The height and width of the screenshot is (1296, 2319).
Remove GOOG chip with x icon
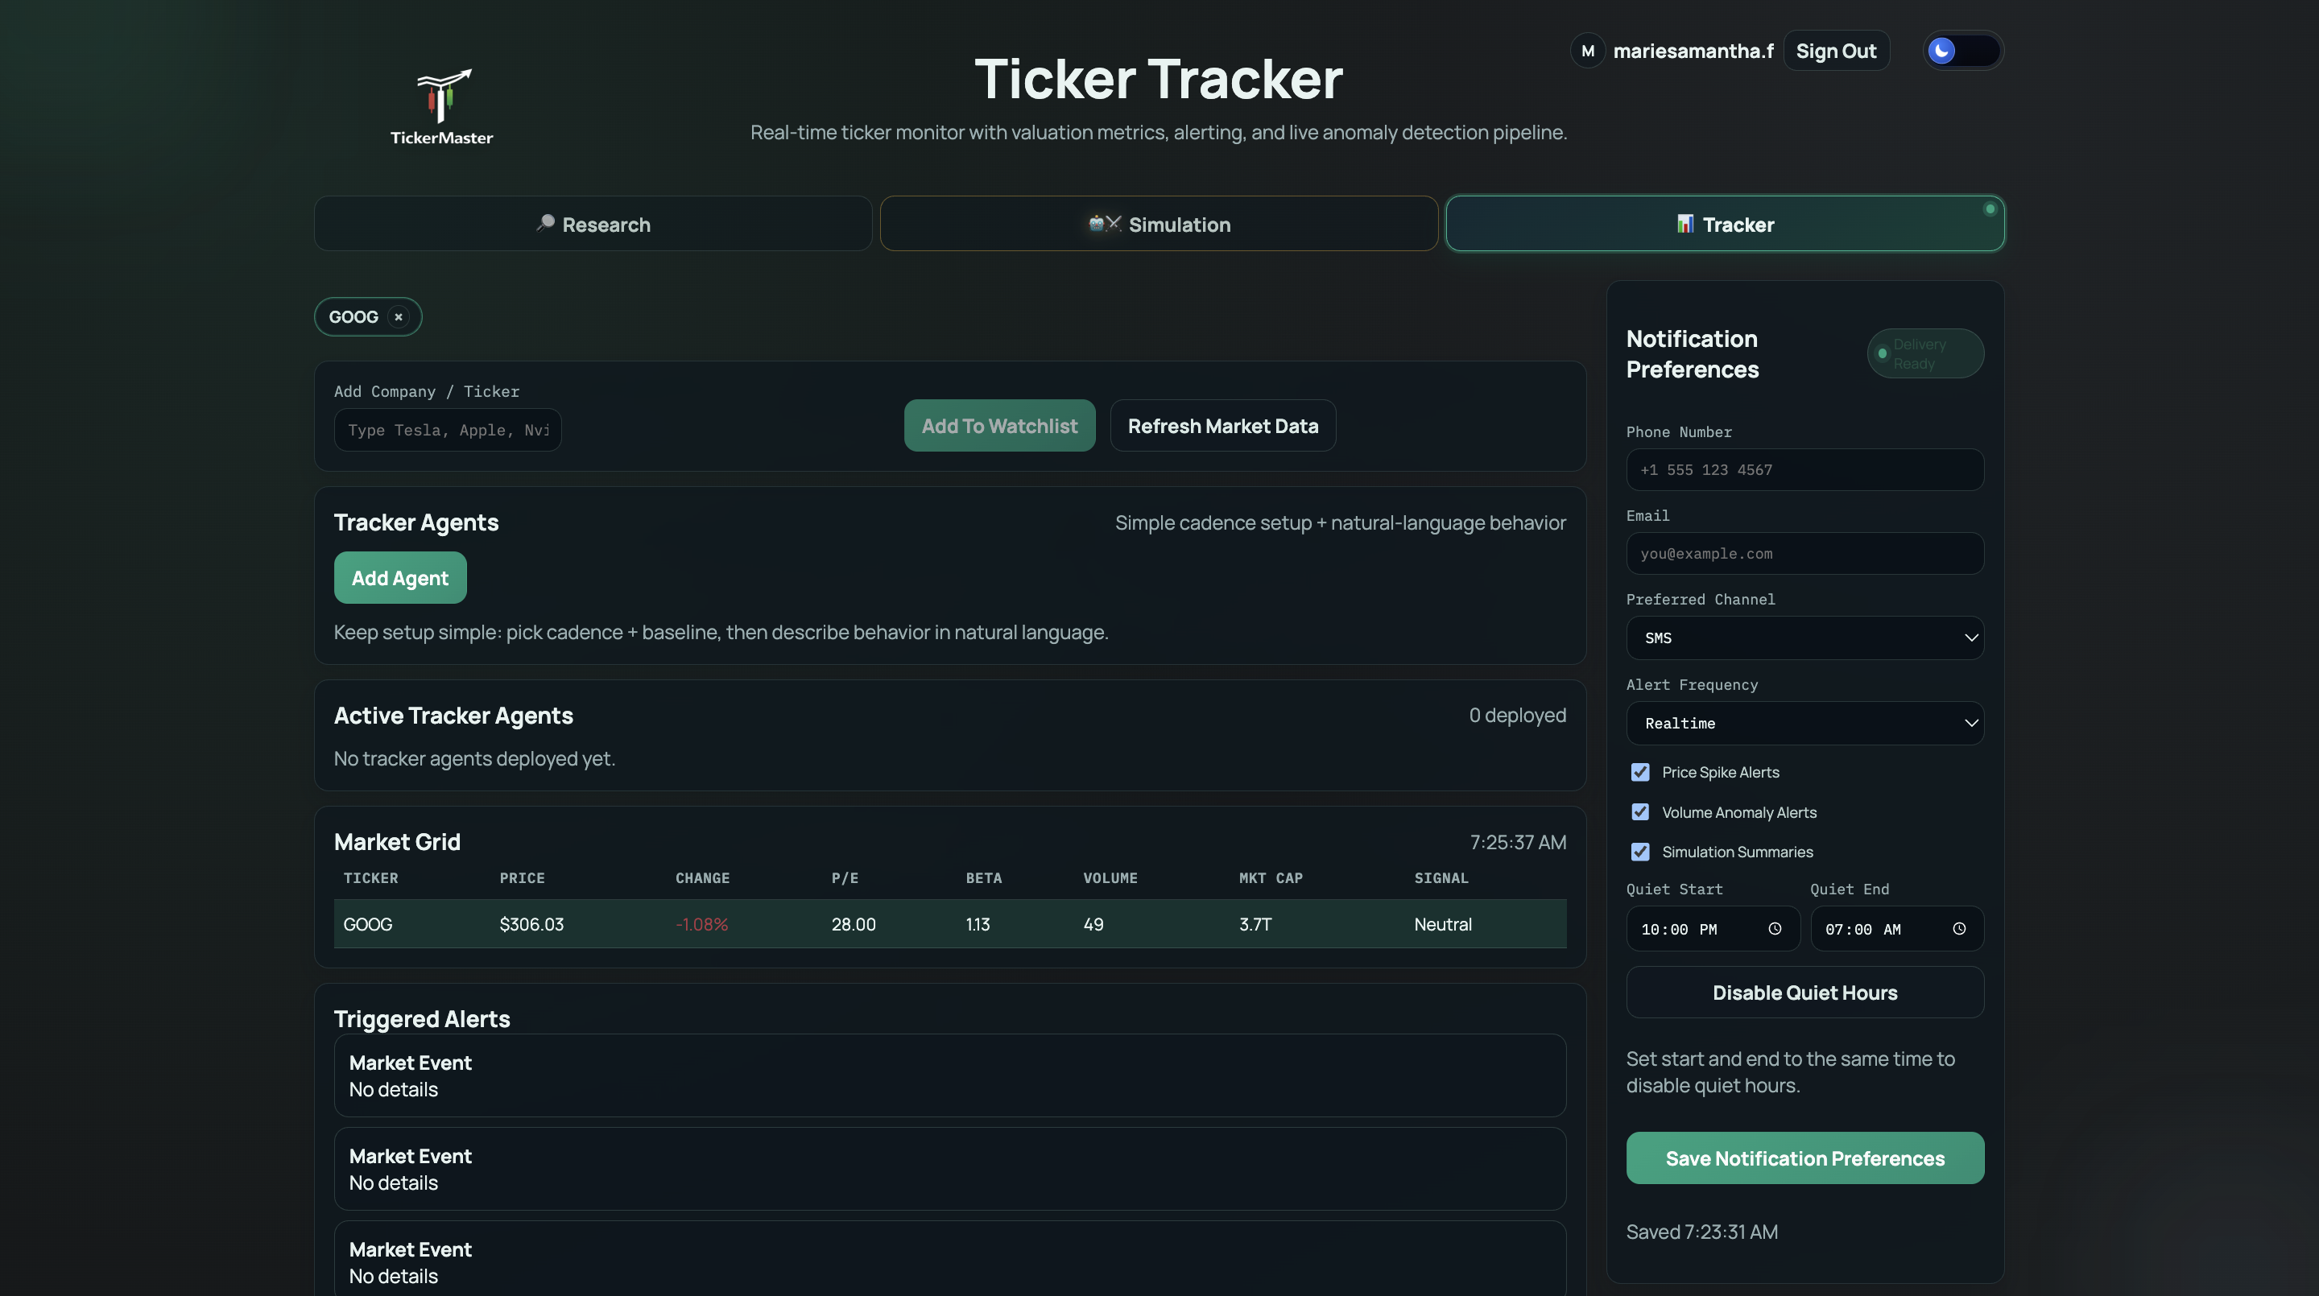[398, 317]
